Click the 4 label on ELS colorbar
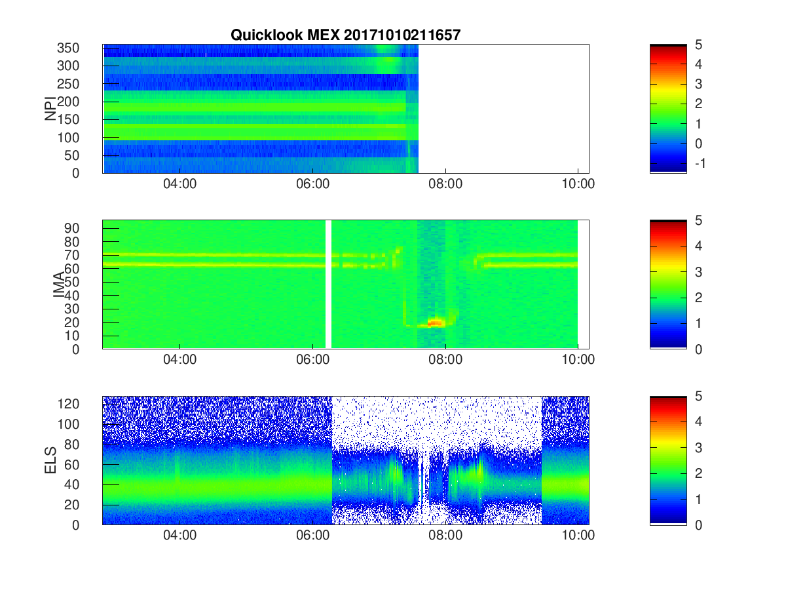Image resolution: width=786 pixels, height=590 pixels. point(698,422)
